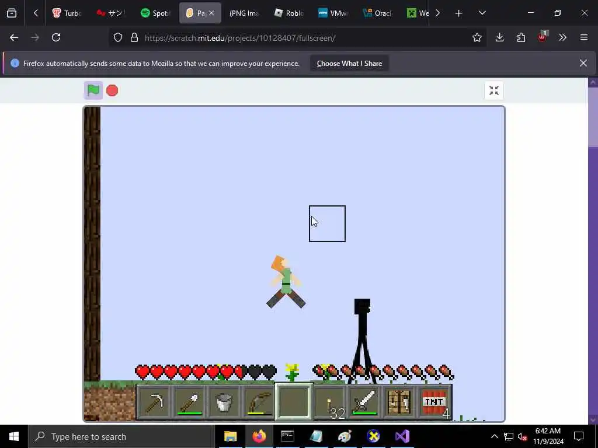Open the muted volume tray icon
Screen dimensions: 598x448
(x=523, y=436)
